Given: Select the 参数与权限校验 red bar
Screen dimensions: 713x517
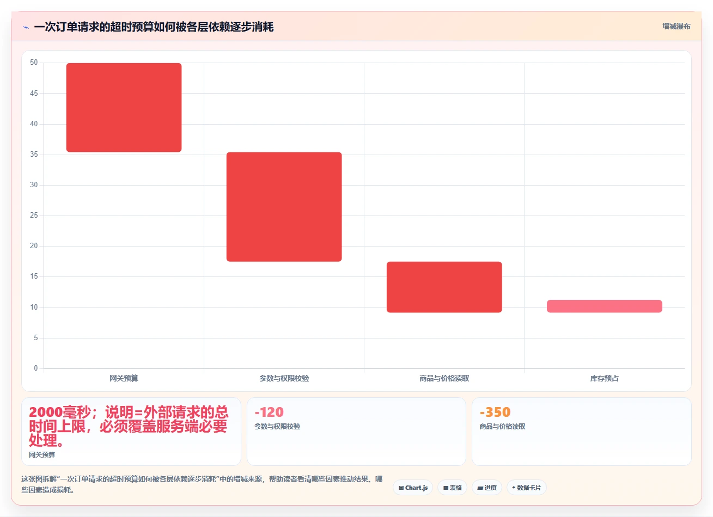Looking at the screenshot, I should tap(284, 207).
